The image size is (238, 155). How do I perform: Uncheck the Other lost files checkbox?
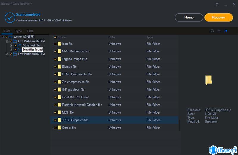click(x=16, y=45)
